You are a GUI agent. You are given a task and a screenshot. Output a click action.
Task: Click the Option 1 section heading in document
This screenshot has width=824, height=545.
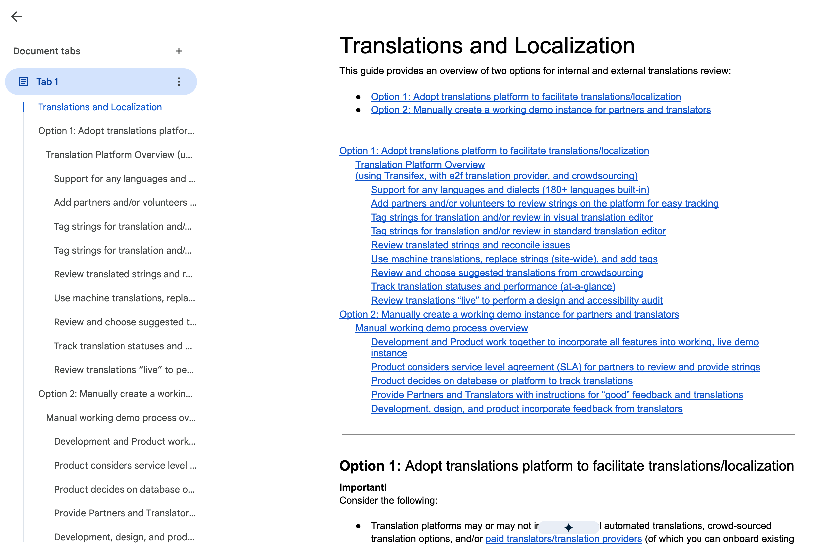[566, 466]
